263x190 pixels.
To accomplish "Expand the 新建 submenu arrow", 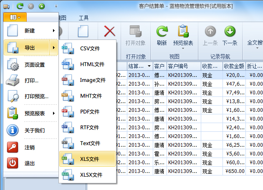I will click(53, 30).
